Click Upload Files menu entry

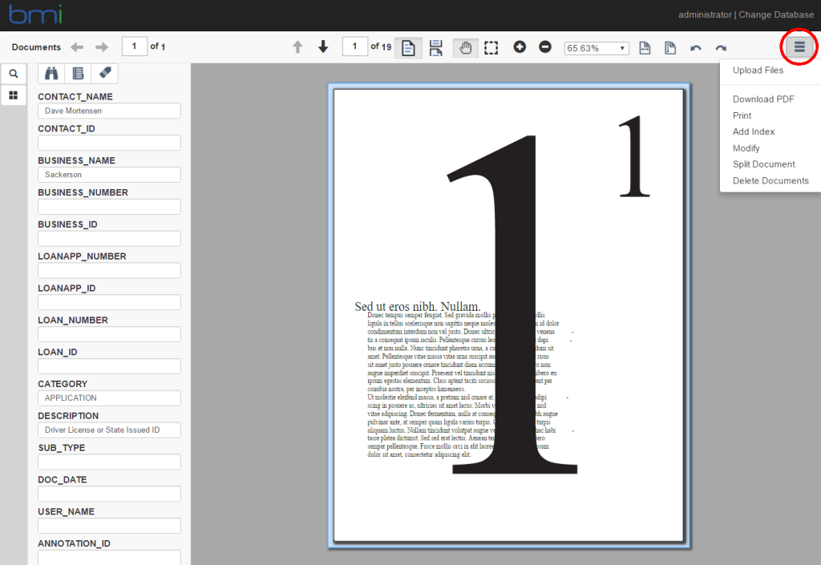tap(758, 71)
